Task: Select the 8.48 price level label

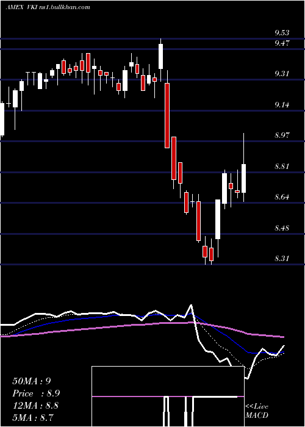Action: 282,228
